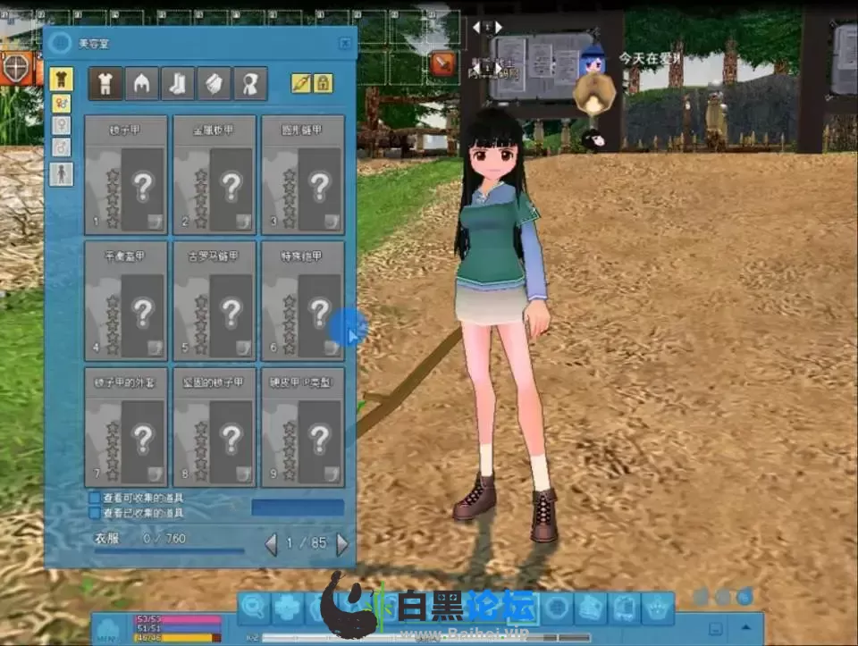The height and width of the screenshot is (646, 858).
Task: Click the left arrow above the notice board
Action: [x=476, y=26]
